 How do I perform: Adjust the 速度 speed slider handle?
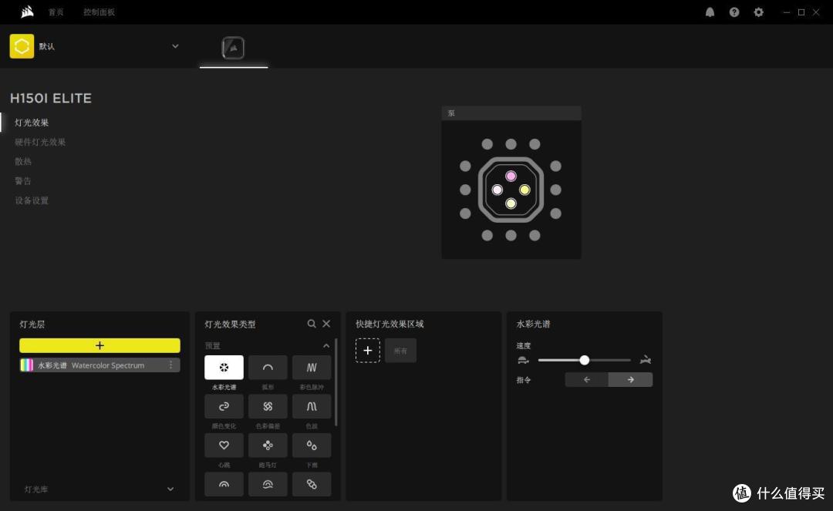585,360
